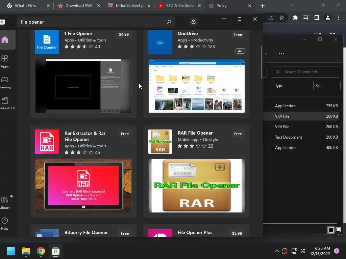Open Chrome media control icon
The width and height of the screenshot is (346, 259).
click(x=306, y=18)
